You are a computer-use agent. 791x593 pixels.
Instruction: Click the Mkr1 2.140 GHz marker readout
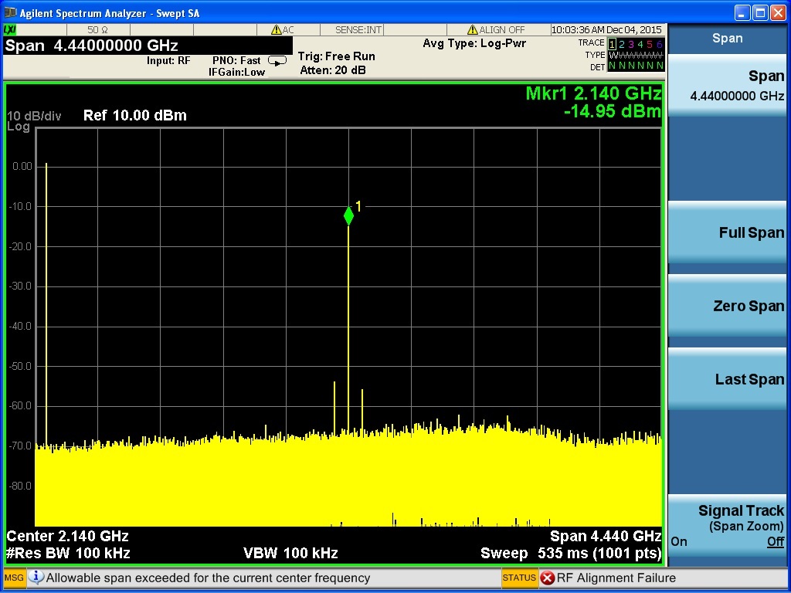tap(592, 93)
